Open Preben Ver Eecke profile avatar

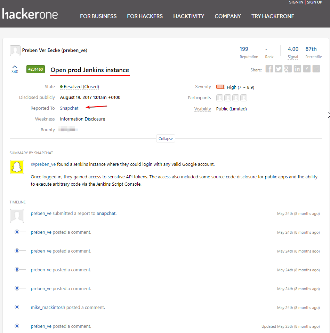tap(15, 51)
